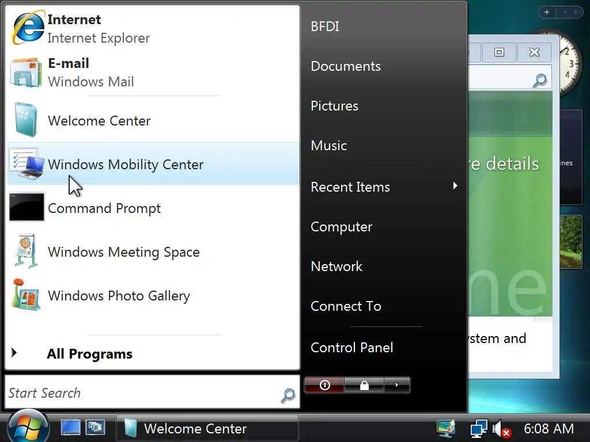Open Network from Start menu
Screen dimensions: 590x442
point(336,266)
